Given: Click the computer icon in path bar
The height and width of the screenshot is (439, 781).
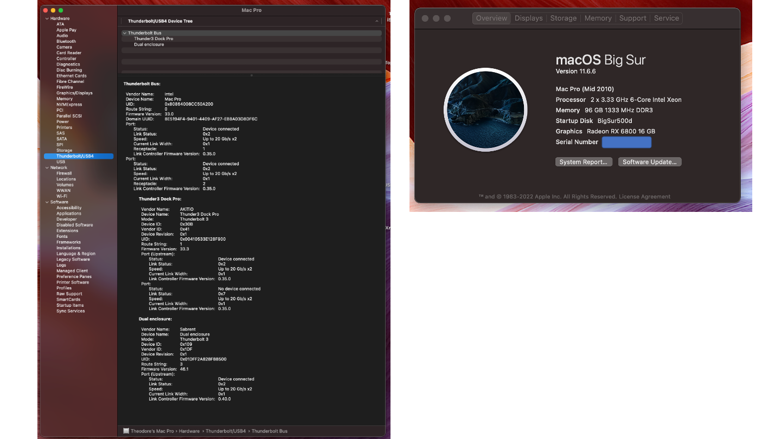Looking at the screenshot, I should pyautogui.click(x=126, y=431).
